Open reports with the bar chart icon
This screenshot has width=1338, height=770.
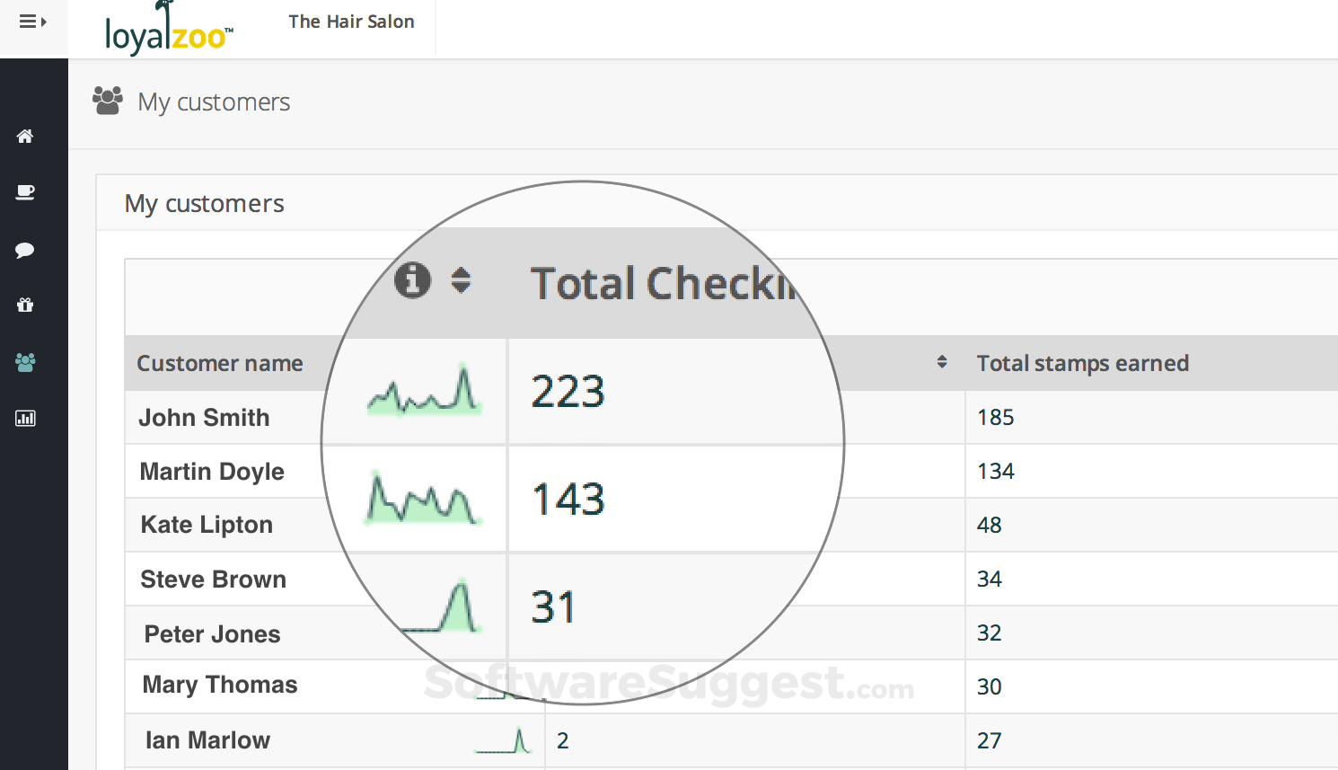[x=25, y=418]
